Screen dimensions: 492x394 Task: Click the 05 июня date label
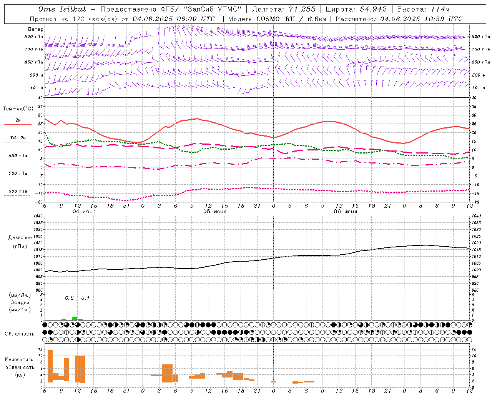(215, 212)
